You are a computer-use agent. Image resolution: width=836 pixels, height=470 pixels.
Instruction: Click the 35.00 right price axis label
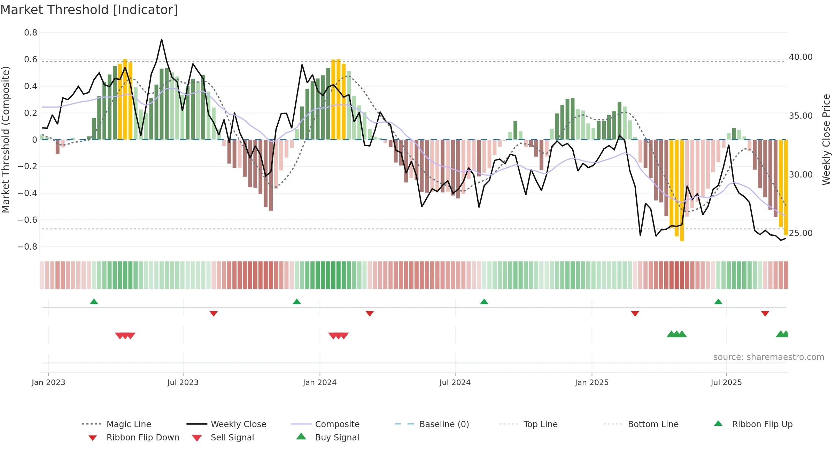[801, 116]
